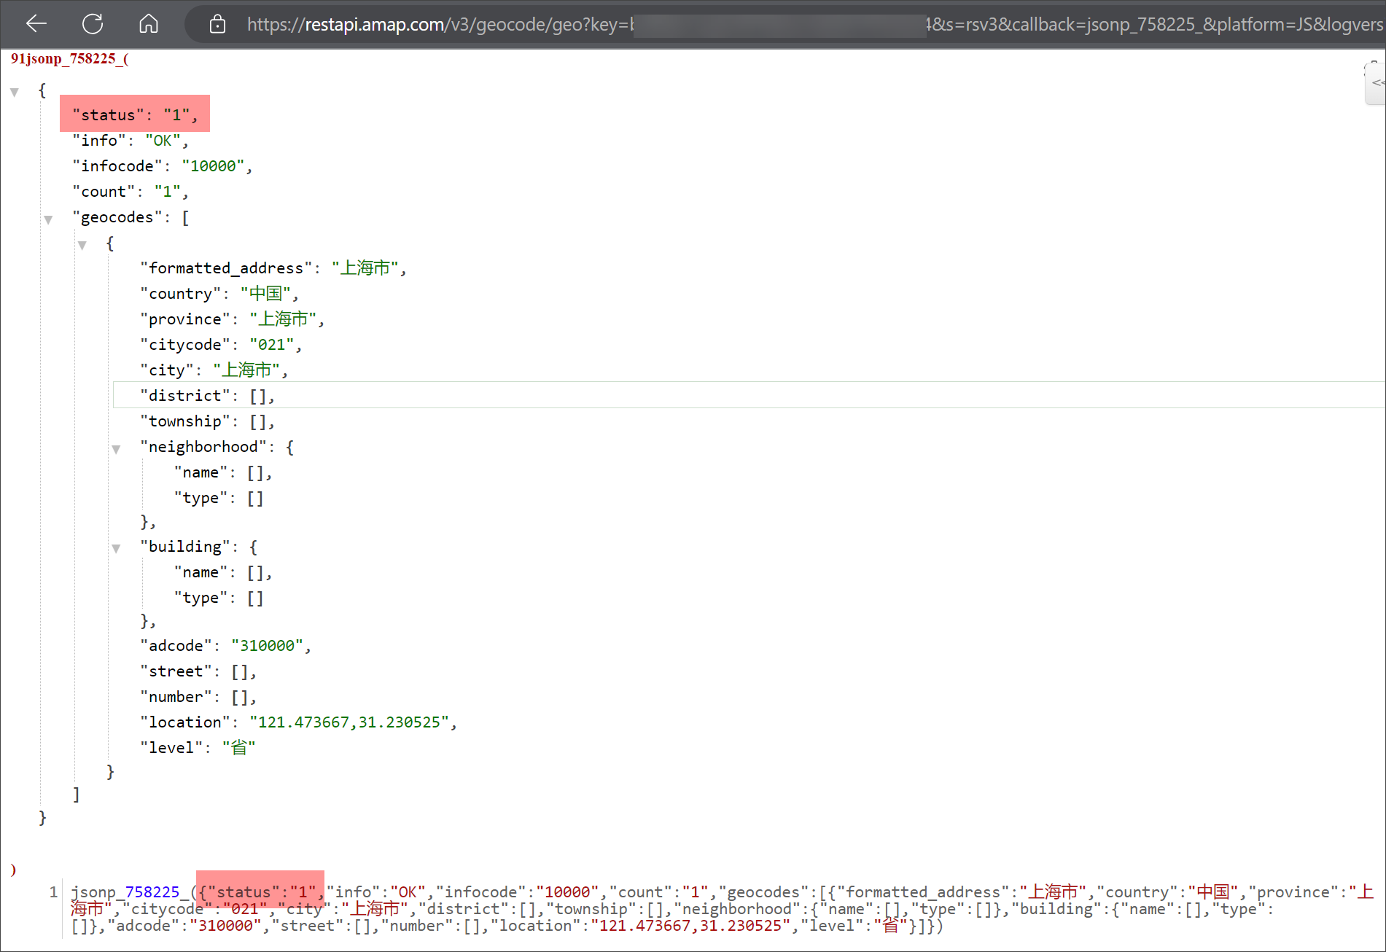Reload the page with the refresh icon

point(93,24)
